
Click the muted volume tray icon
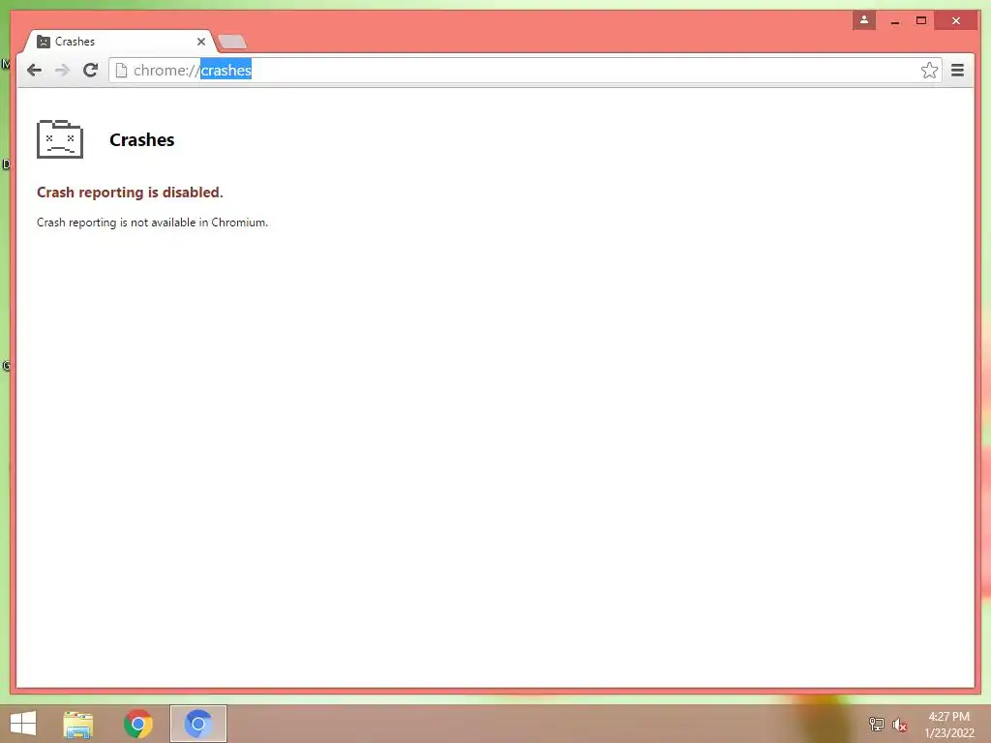[899, 725]
